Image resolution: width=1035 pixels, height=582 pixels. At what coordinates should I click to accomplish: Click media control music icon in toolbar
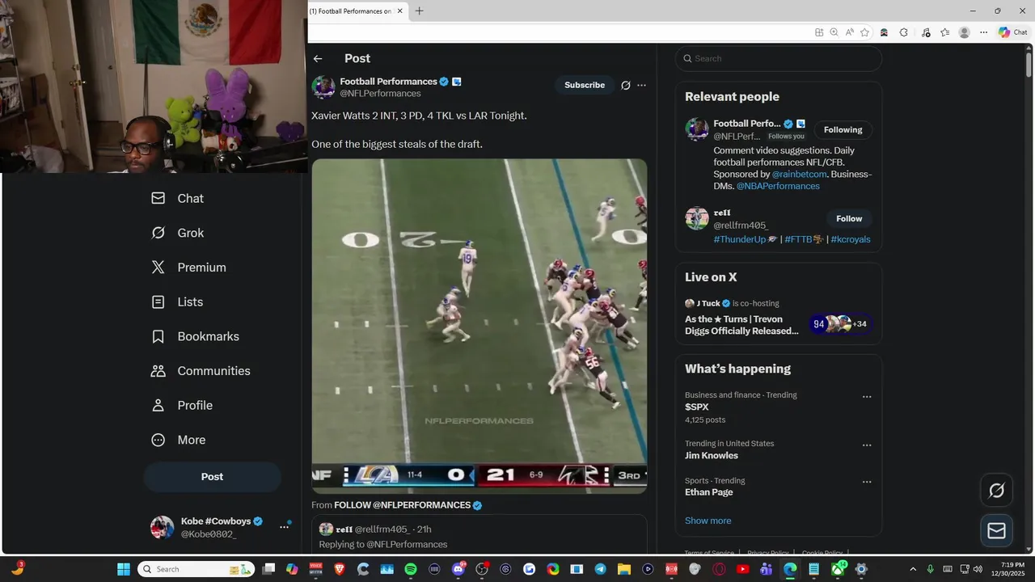click(x=925, y=32)
